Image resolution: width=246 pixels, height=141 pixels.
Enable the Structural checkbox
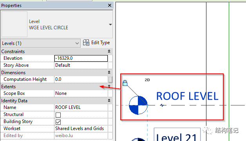[x=58, y=115]
